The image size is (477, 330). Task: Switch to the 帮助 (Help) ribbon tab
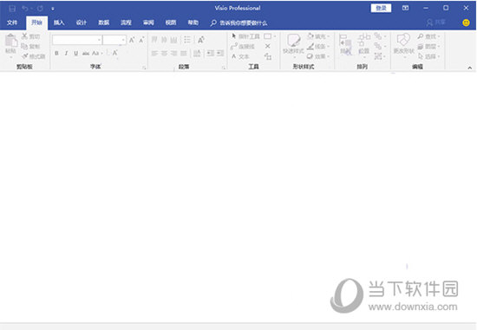(193, 23)
